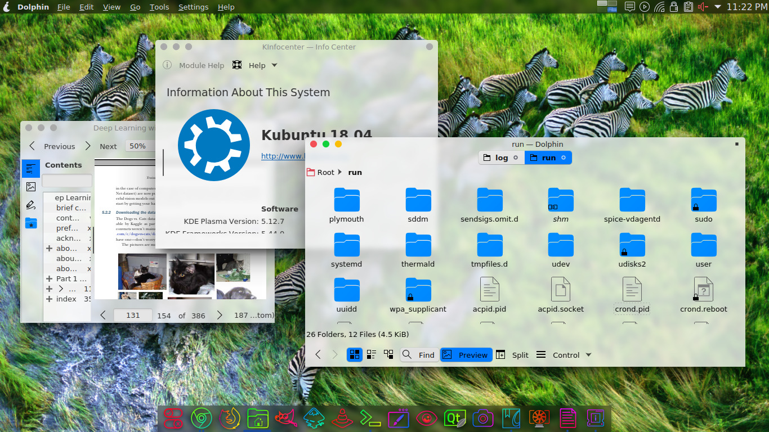
Task: Open the sddm folder
Action: click(418, 206)
